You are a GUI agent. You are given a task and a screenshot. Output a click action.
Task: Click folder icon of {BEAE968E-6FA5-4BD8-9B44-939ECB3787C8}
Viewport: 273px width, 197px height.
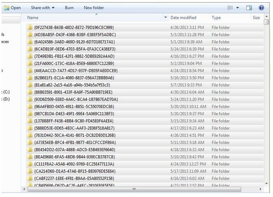[x=30, y=157]
